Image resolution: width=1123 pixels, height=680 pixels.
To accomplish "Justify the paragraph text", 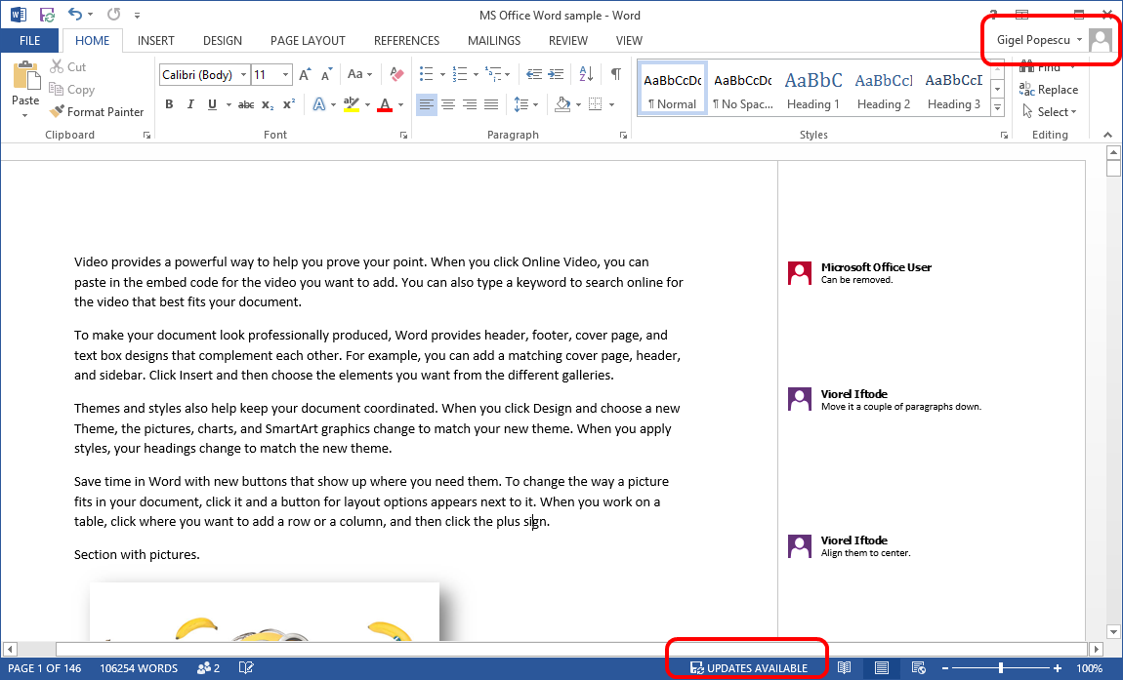I will (x=490, y=104).
